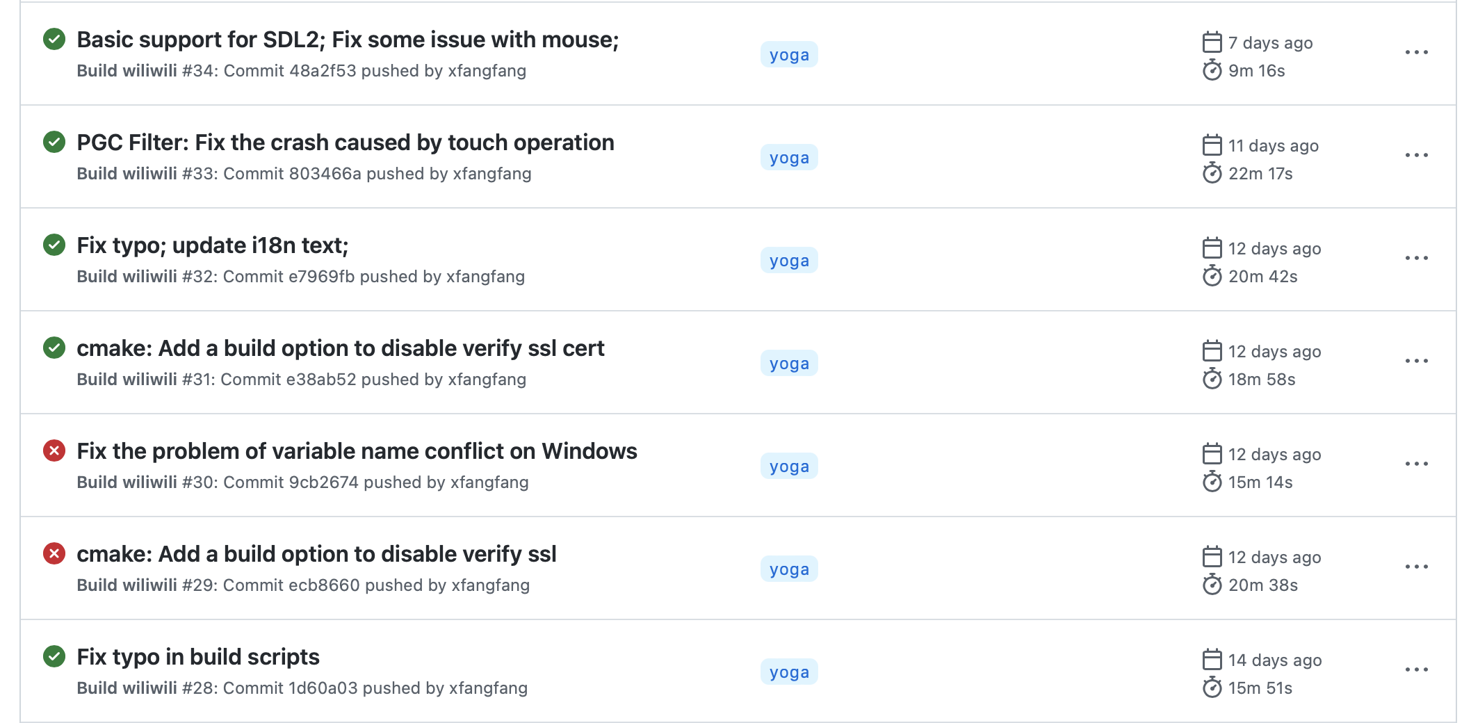Viewport: 1471px width, 723px height.
Task: Open 'Fix typo; update i18n text;' run
Action: tap(213, 245)
